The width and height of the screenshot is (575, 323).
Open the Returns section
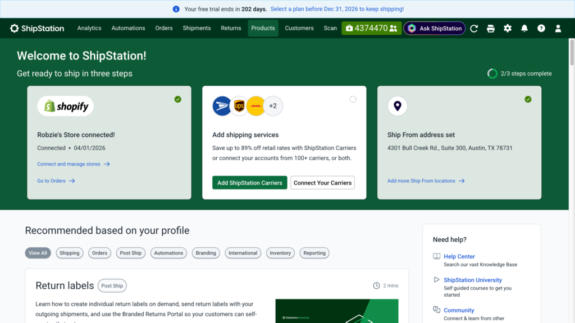tap(231, 28)
